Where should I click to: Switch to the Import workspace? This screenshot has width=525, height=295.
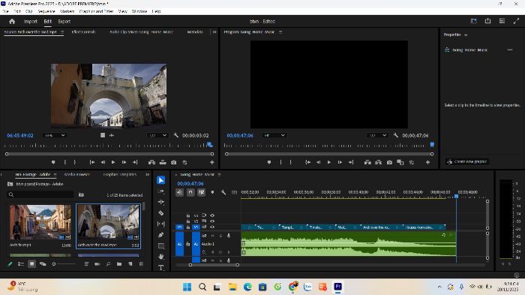[x=31, y=21]
